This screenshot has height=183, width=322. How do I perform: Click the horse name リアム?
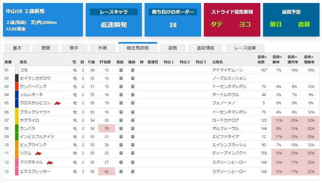pyautogui.click(x=26, y=153)
